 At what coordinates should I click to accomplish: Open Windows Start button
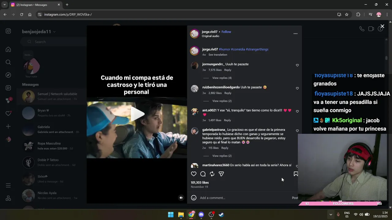(171, 215)
